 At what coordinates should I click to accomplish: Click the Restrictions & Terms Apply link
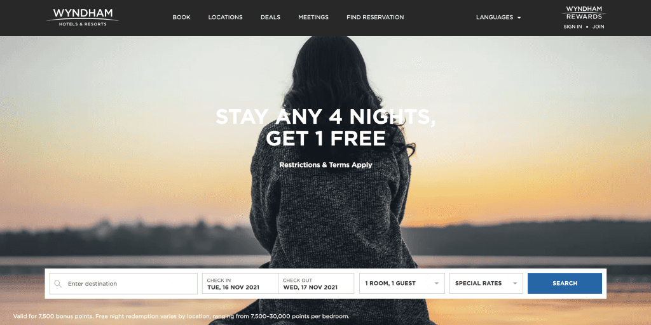pyautogui.click(x=325, y=165)
